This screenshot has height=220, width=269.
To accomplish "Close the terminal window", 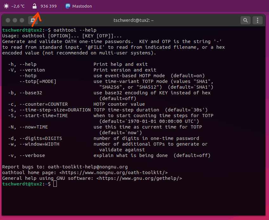I will [x=8, y=20].
